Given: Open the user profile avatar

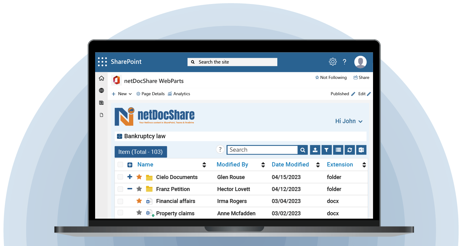Looking at the screenshot, I should pos(360,62).
